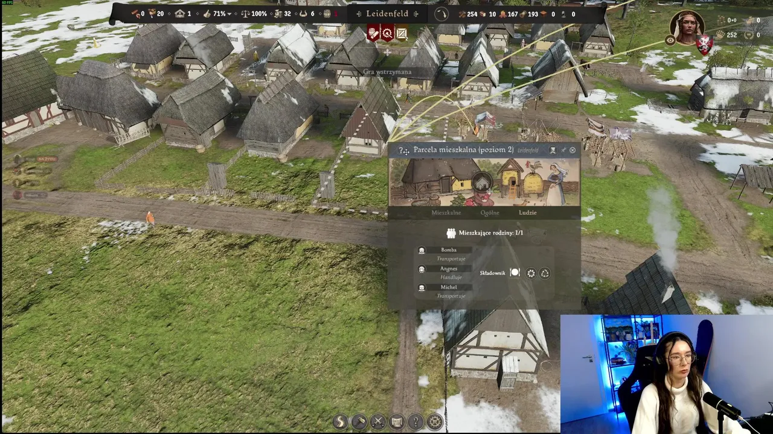The width and height of the screenshot is (773, 434).
Task: Click the recycle arrows icon next to Składownik
Action: pyautogui.click(x=545, y=274)
